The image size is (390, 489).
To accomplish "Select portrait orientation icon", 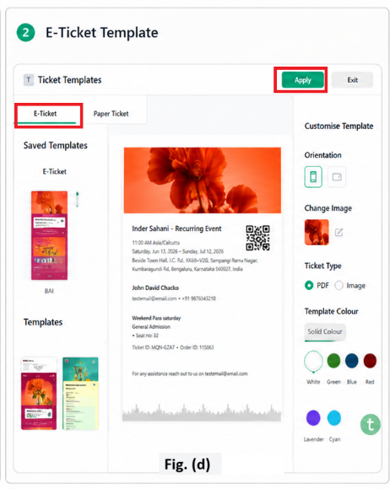I will pos(313,177).
